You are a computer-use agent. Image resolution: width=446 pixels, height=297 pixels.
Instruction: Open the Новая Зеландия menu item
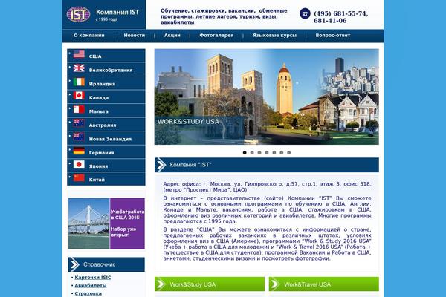tap(106, 138)
